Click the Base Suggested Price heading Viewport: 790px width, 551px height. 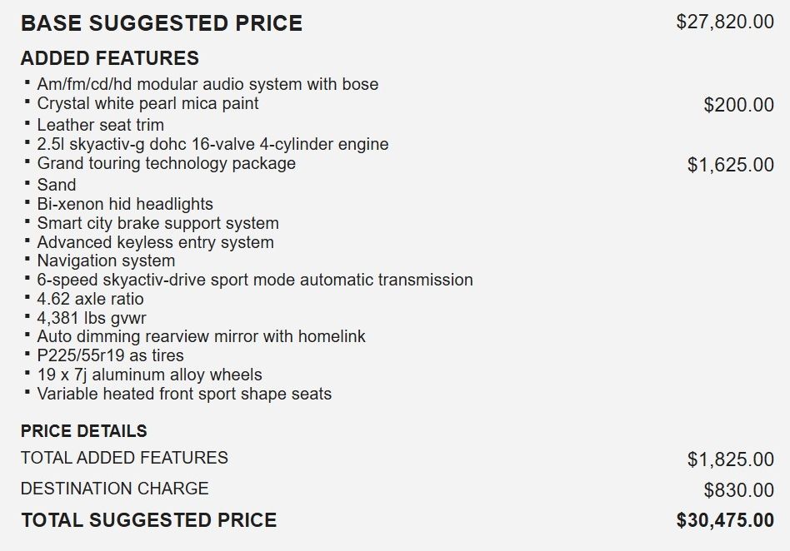(x=162, y=23)
